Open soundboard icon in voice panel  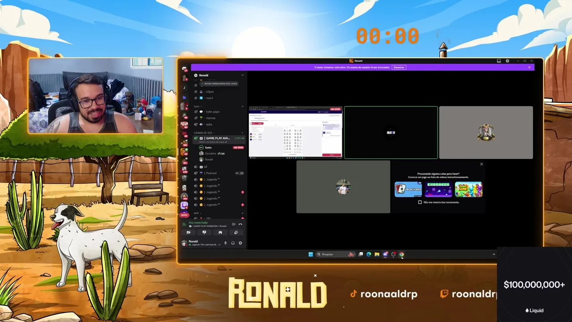click(x=236, y=233)
